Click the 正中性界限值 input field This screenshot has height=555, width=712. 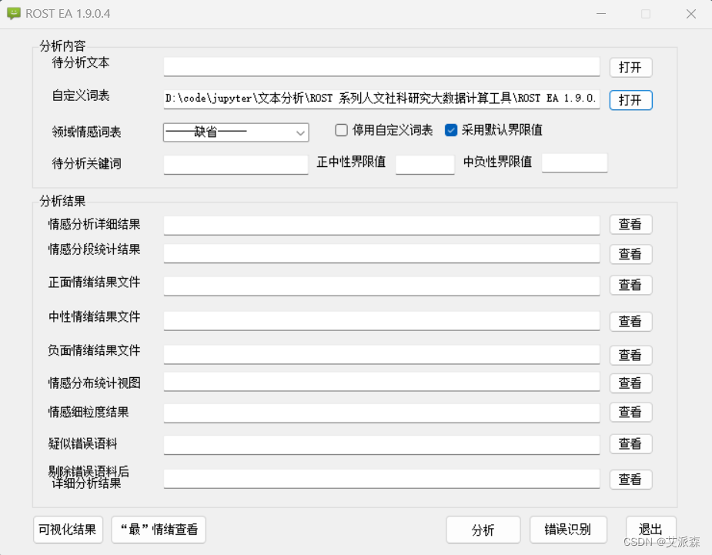(x=425, y=165)
